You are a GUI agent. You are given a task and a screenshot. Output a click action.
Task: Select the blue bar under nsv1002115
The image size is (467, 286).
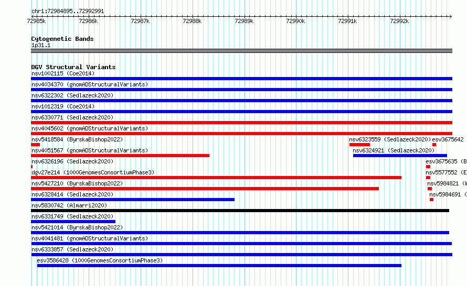click(241, 79)
